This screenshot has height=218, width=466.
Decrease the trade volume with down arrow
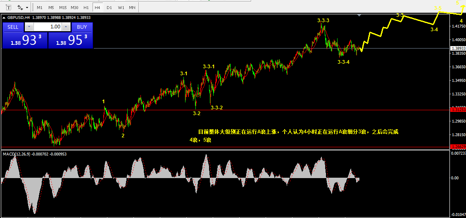(29, 27)
